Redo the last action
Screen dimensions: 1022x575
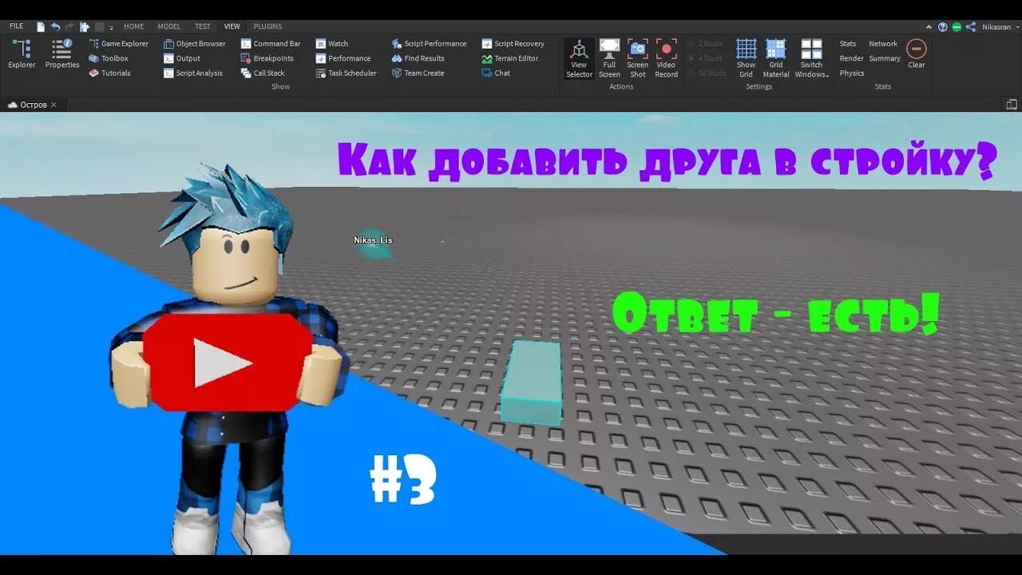coord(69,26)
